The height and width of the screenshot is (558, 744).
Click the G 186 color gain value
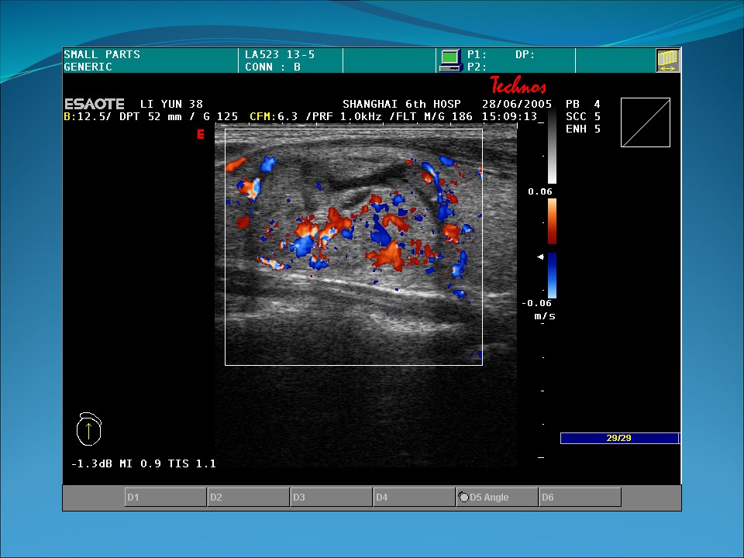coord(452,116)
